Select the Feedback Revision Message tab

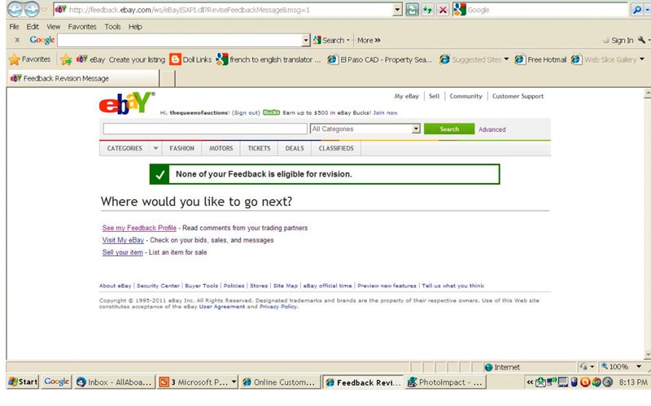83,78
